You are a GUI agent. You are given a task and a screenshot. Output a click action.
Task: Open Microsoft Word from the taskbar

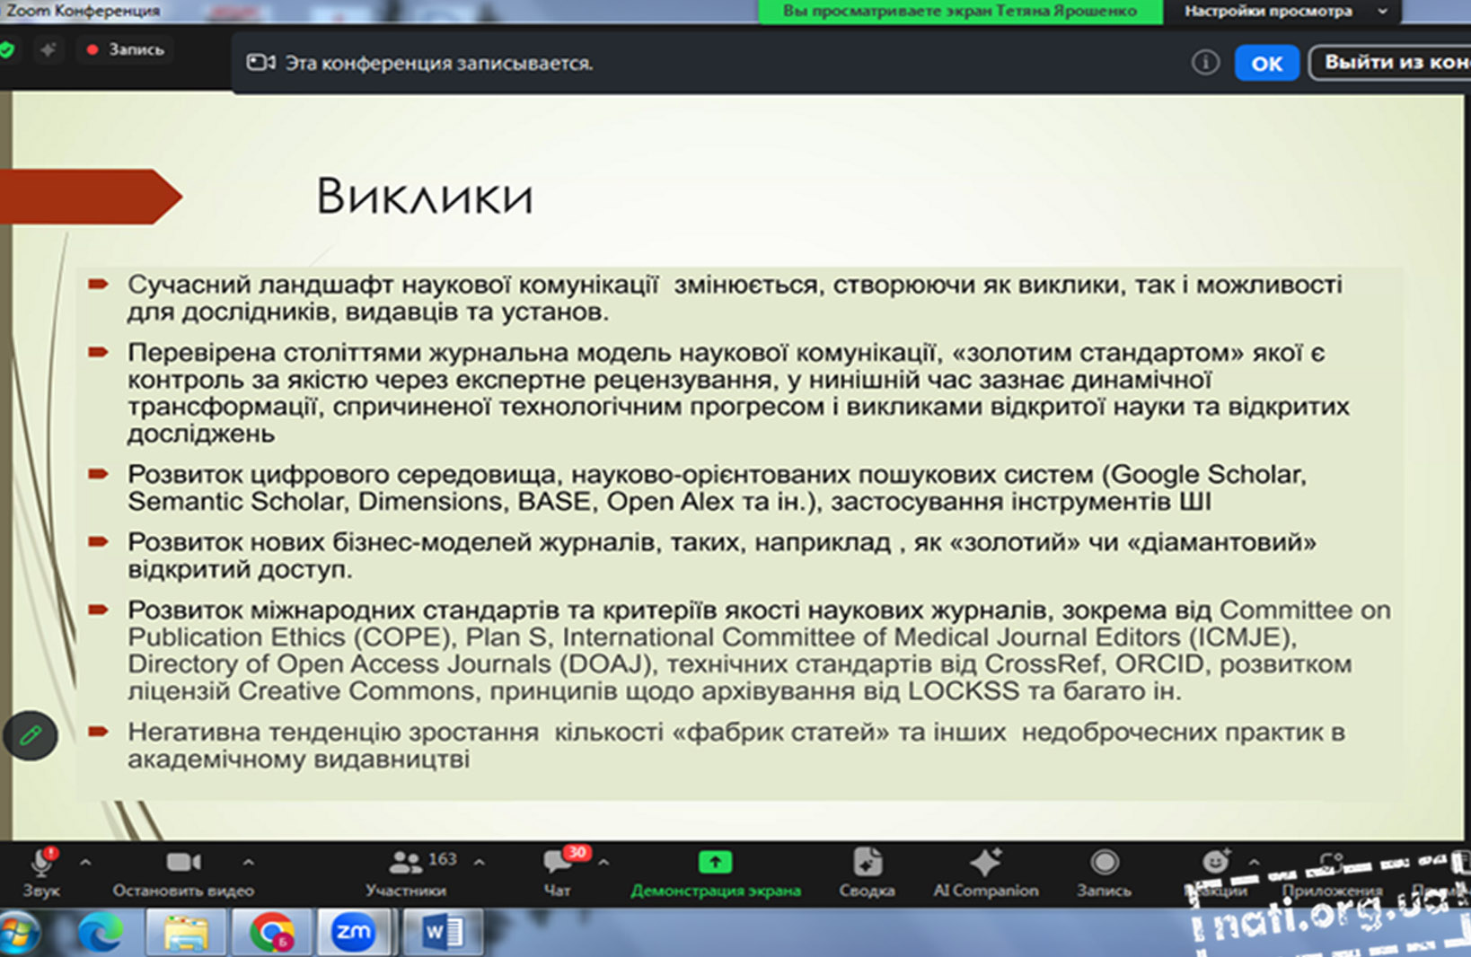point(442,934)
